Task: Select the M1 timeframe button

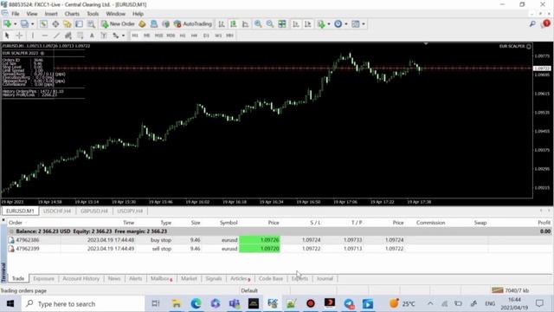Action: click(x=135, y=36)
